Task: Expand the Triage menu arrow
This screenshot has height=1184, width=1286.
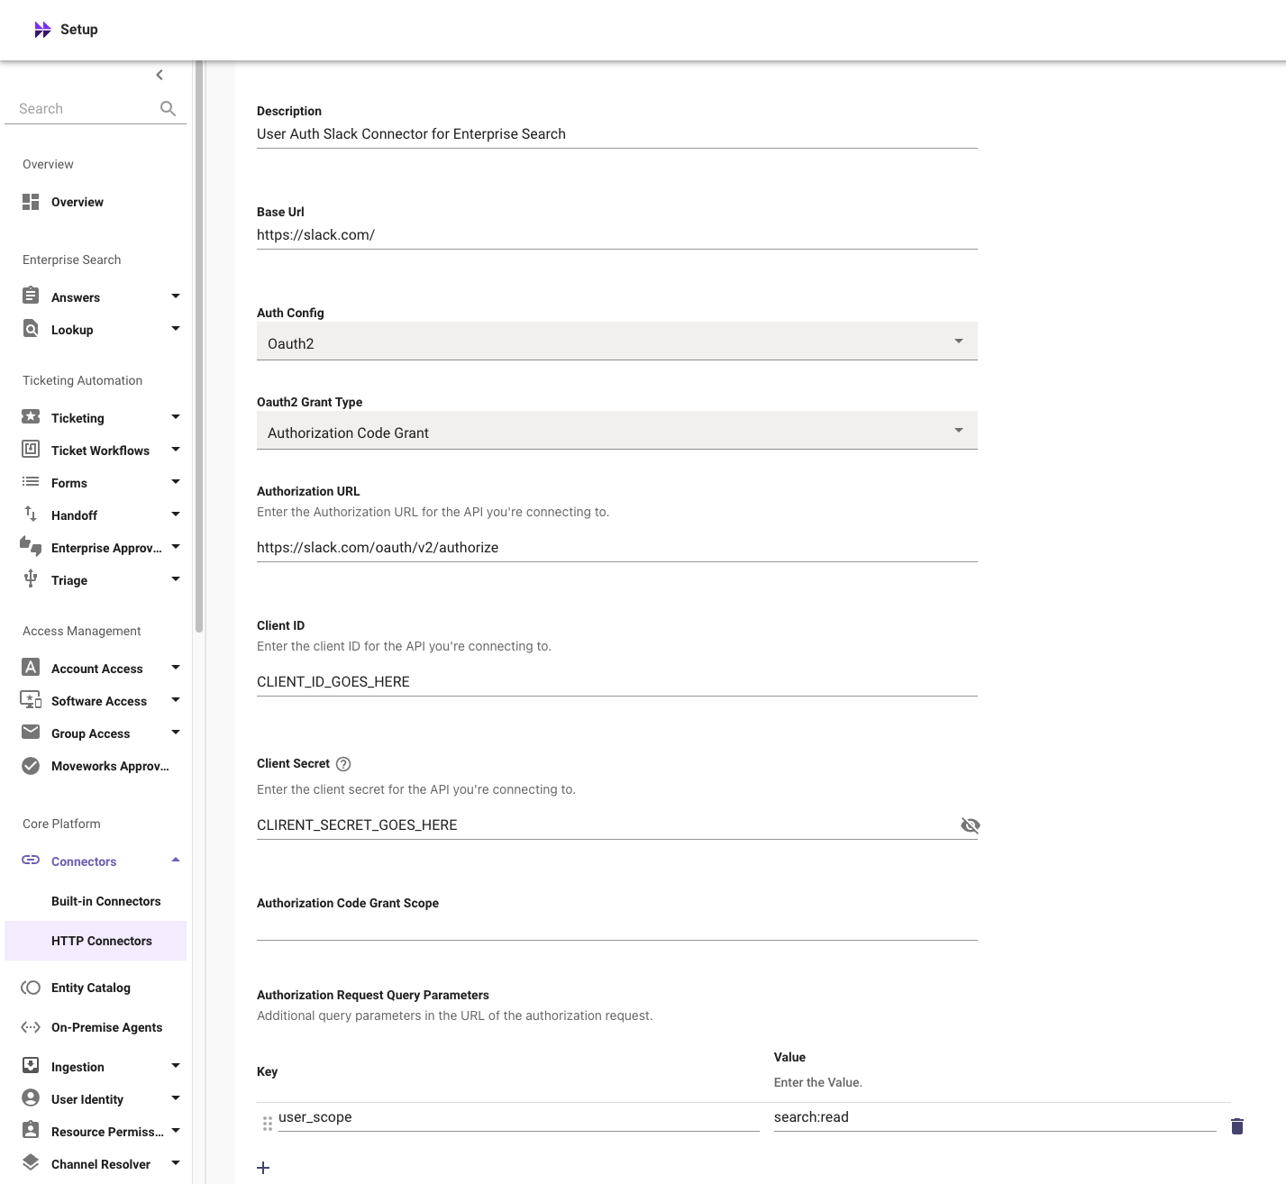Action: 176,578
